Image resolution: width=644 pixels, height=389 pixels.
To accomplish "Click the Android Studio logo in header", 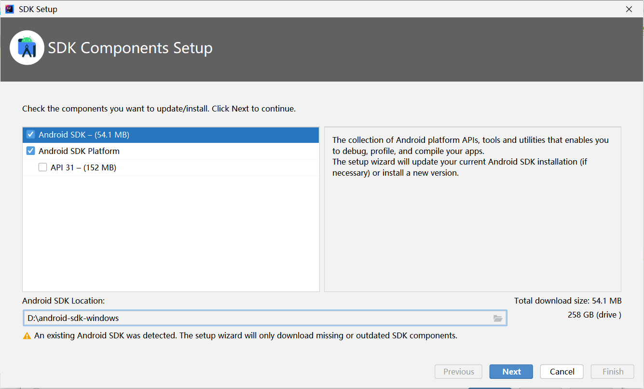I will (27, 47).
